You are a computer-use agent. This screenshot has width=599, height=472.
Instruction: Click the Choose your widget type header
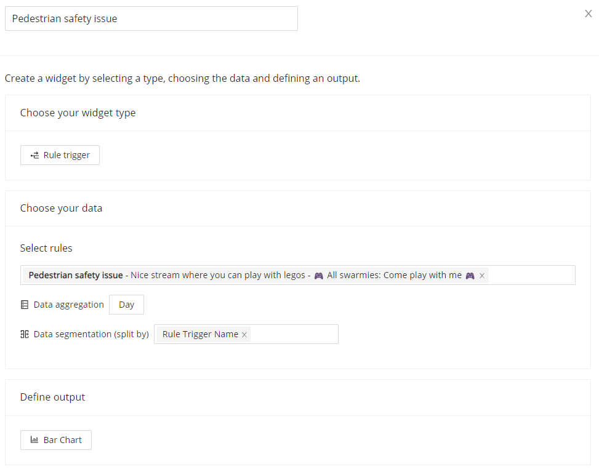78,113
